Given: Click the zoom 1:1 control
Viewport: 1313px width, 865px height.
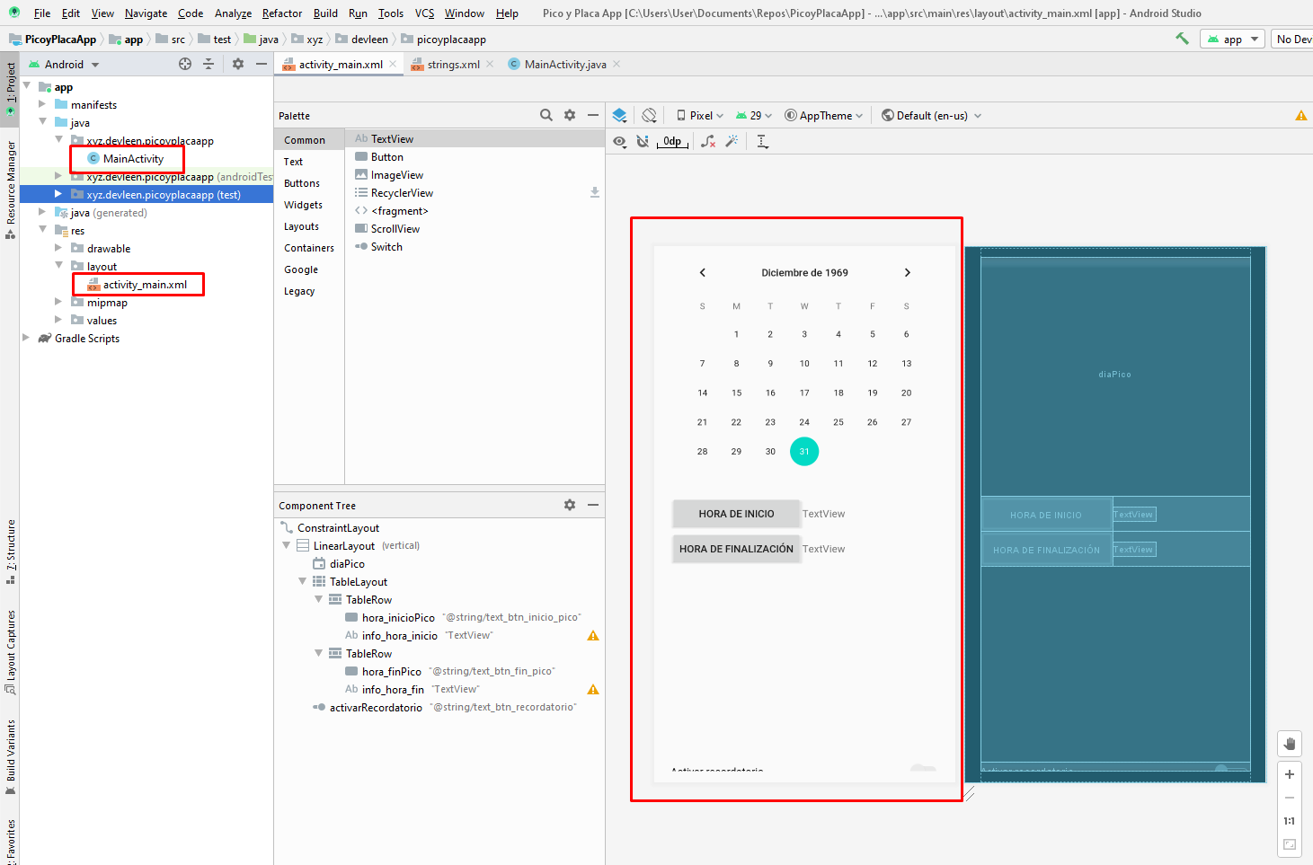Looking at the screenshot, I should (x=1290, y=820).
